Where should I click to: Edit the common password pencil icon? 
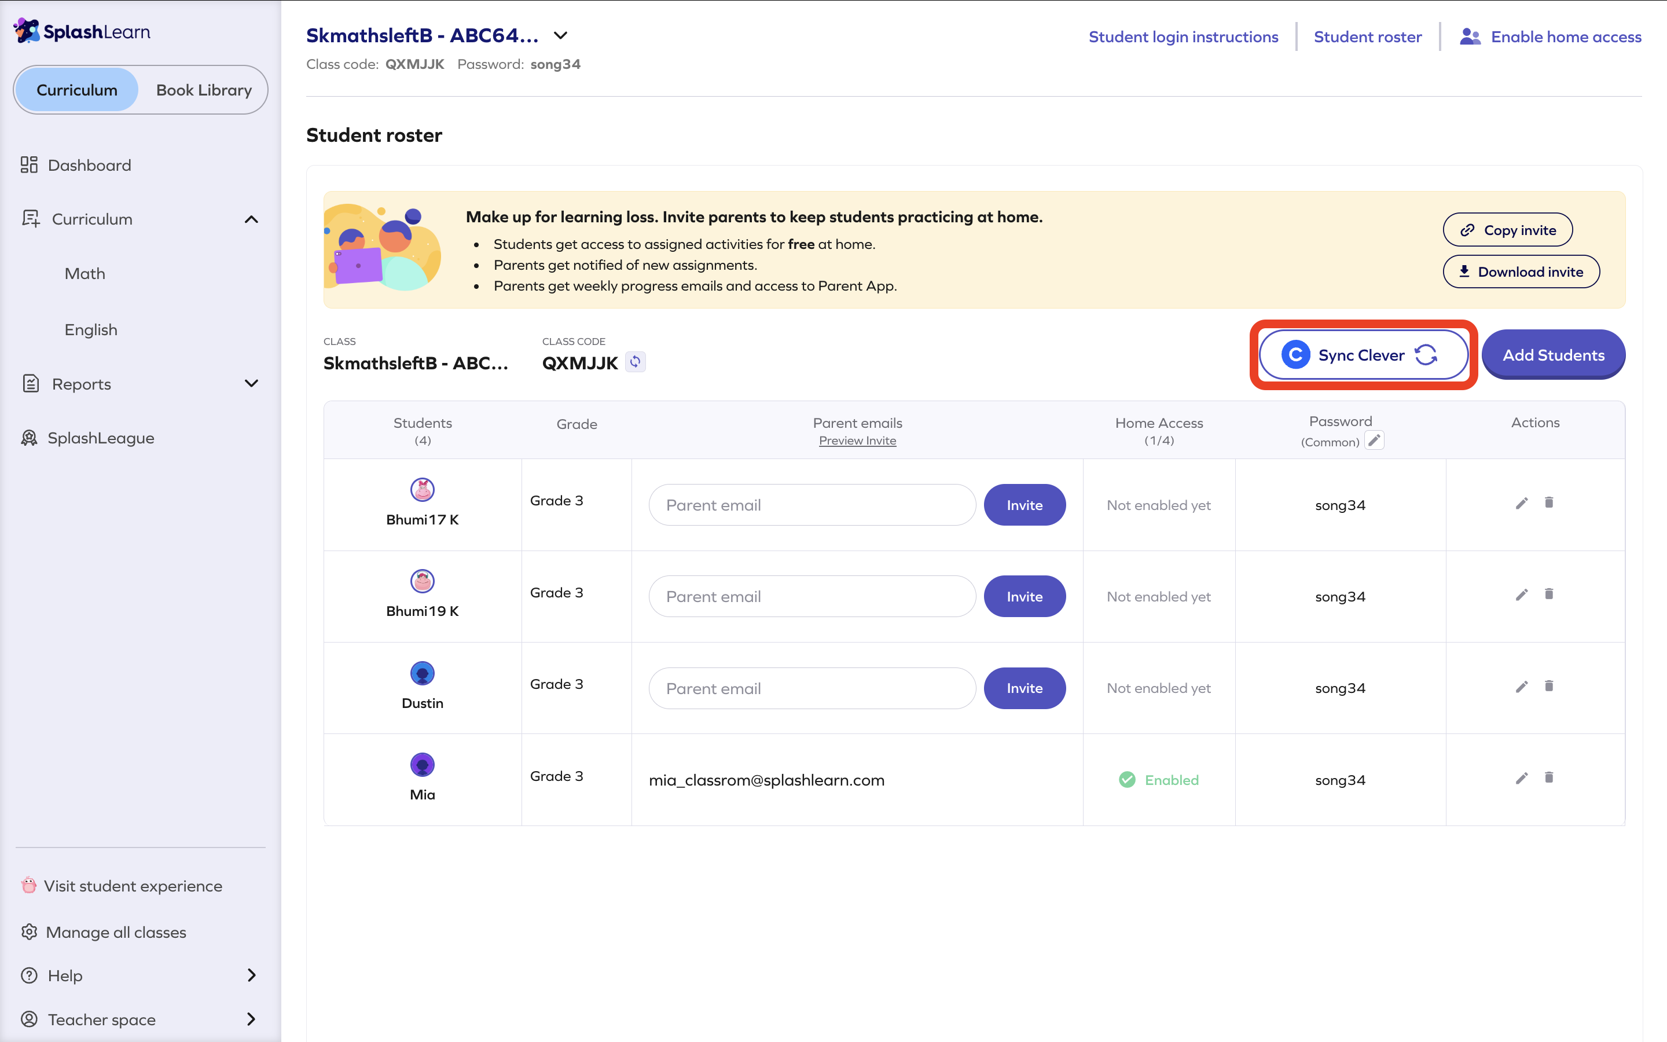pos(1374,441)
